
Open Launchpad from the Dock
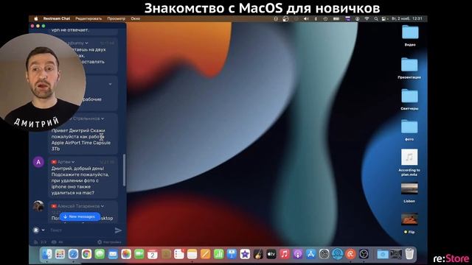[x=60, y=254]
